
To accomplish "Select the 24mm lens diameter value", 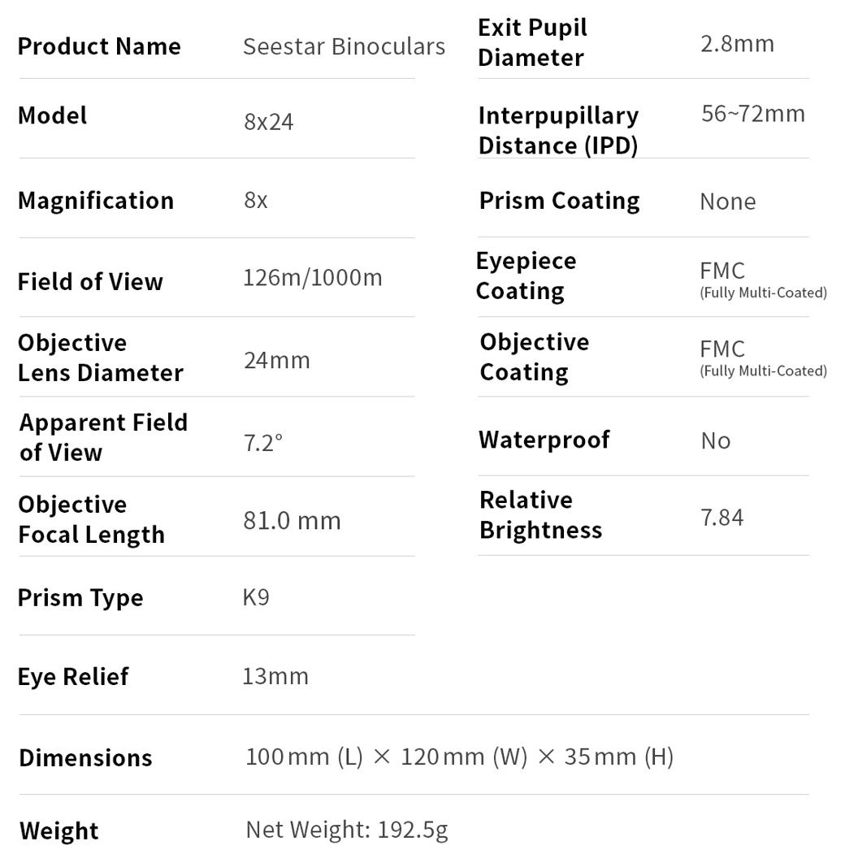I will coord(277,360).
